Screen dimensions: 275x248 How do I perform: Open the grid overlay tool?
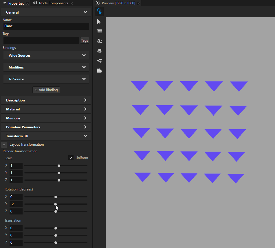tap(99, 31)
